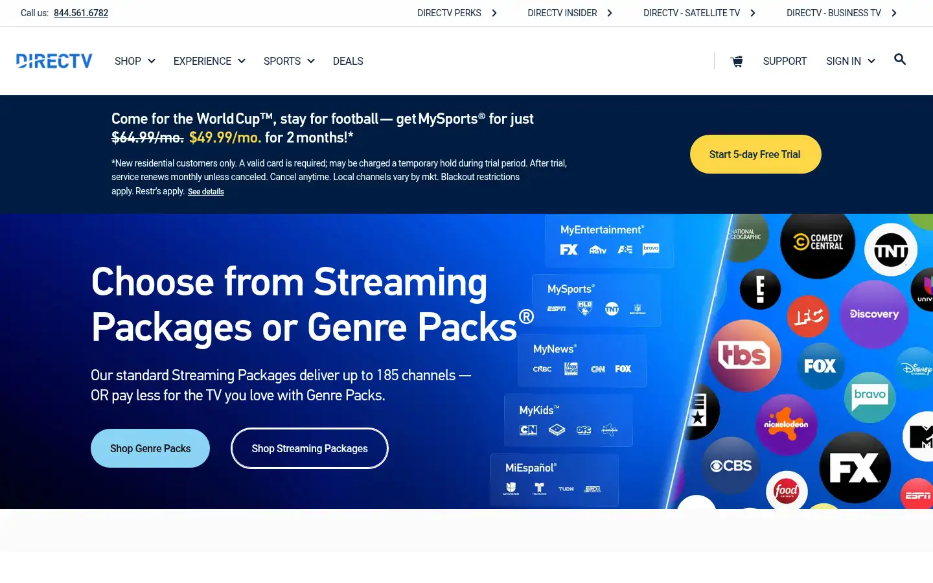
Task: Click the E! channel bubble
Action: point(760,289)
